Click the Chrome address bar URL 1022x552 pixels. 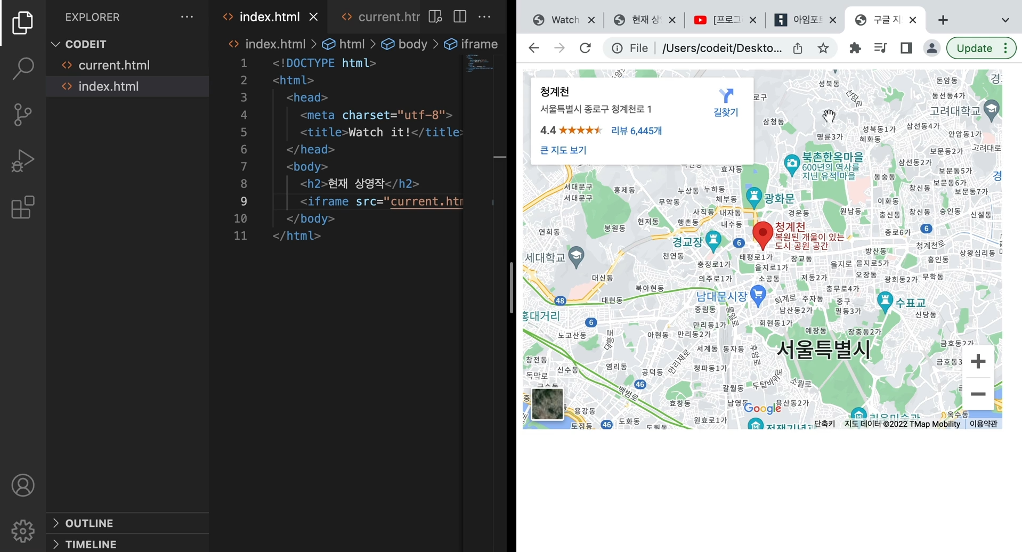point(722,48)
